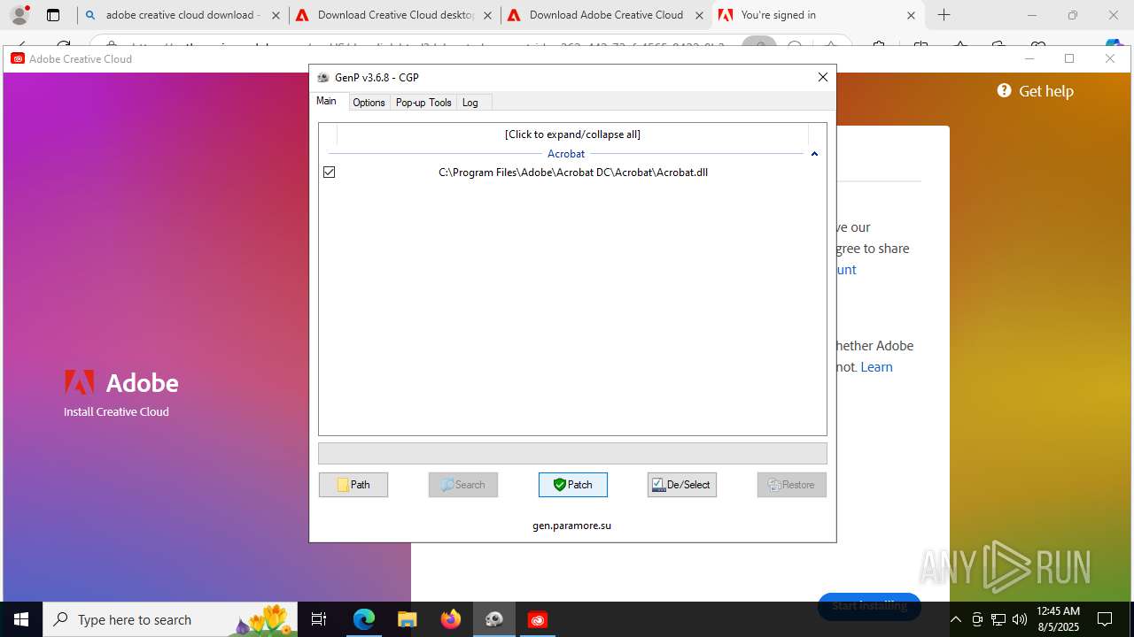This screenshot has width=1134, height=637.
Task: Close the GenP window
Action: [823, 77]
